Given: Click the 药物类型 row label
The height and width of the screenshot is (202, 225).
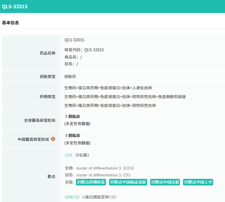Looking at the screenshot, I should [47, 97].
